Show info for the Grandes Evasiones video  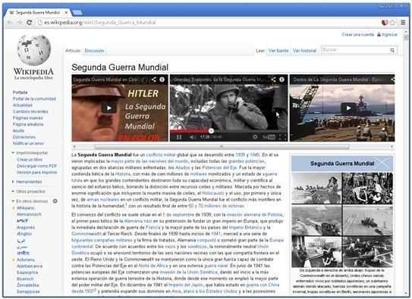(x=281, y=79)
